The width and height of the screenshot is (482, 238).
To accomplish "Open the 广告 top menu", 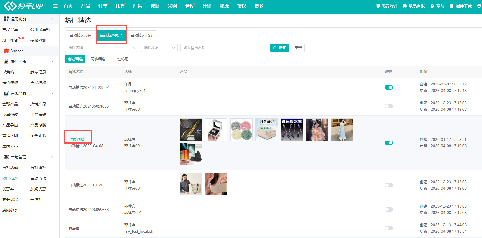I will [x=138, y=6].
